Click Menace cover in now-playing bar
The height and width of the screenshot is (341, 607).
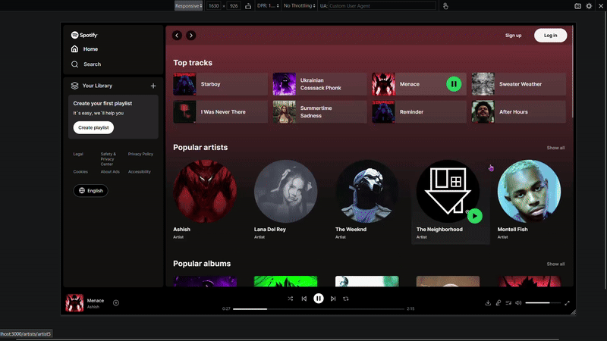point(74,302)
